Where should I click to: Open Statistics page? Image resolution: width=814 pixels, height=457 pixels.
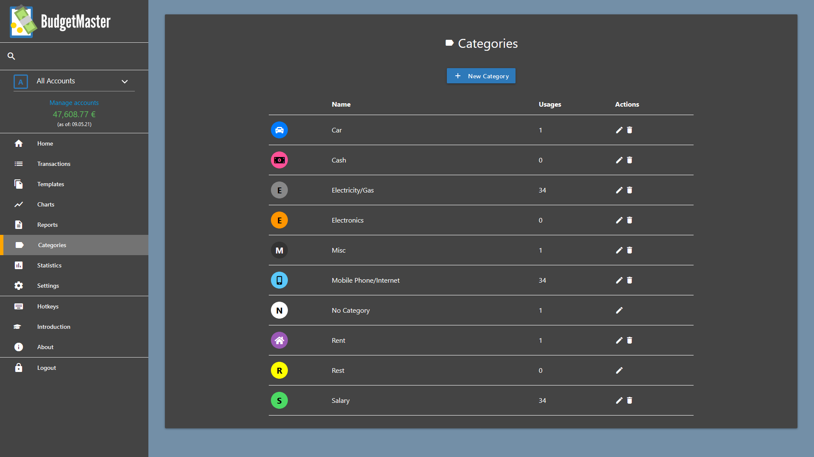coord(74,265)
